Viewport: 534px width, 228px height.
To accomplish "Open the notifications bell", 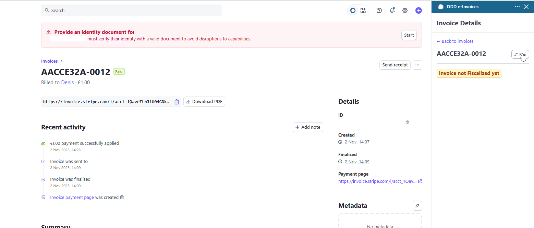I will (392, 10).
